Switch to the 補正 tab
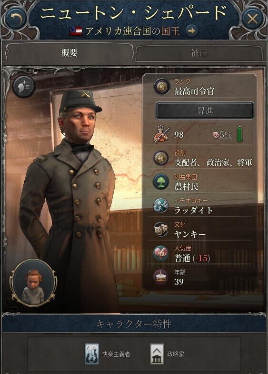 (x=199, y=53)
